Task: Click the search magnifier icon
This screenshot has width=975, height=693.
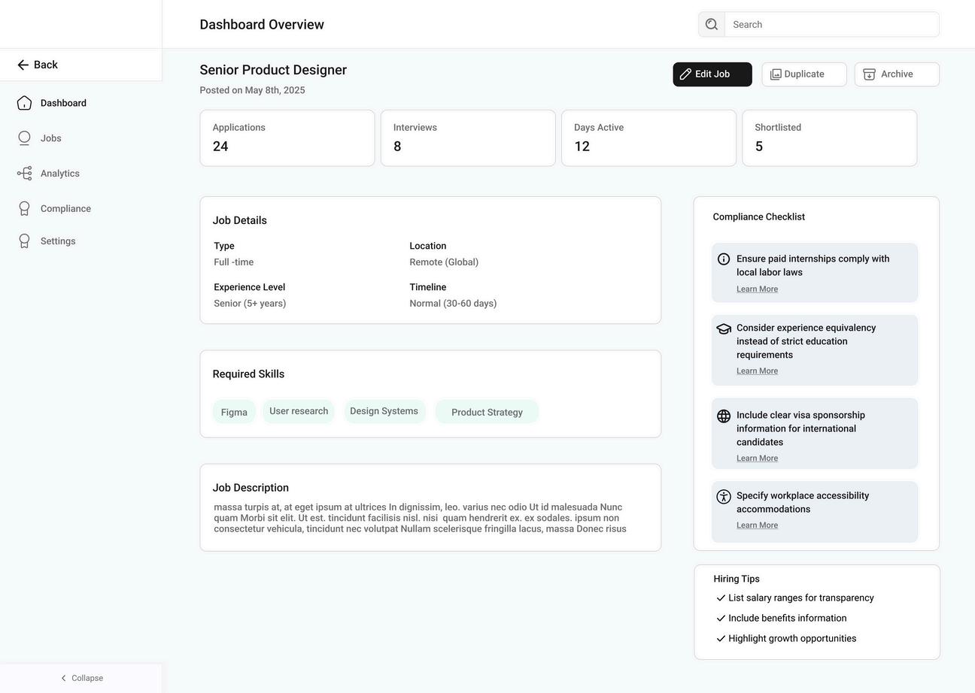Action: [712, 25]
